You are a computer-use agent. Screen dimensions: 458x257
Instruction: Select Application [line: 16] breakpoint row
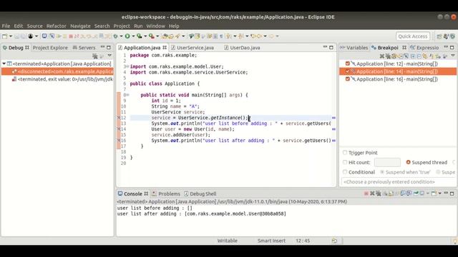pyautogui.click(x=397, y=79)
